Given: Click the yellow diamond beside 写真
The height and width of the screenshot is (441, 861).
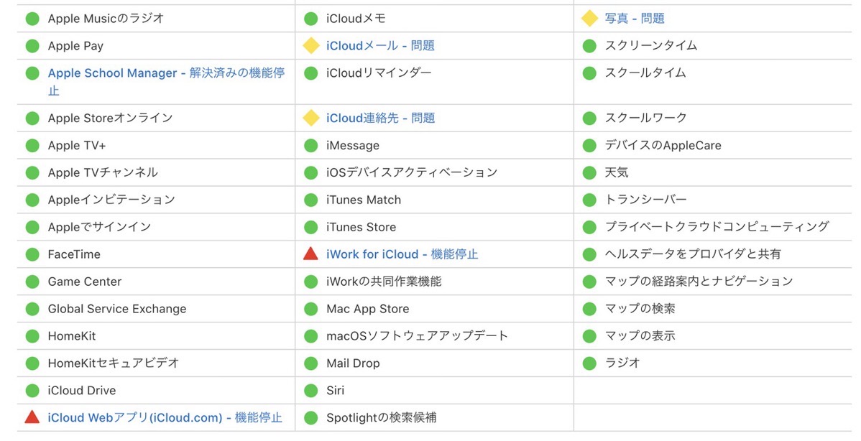Looking at the screenshot, I should (x=589, y=18).
